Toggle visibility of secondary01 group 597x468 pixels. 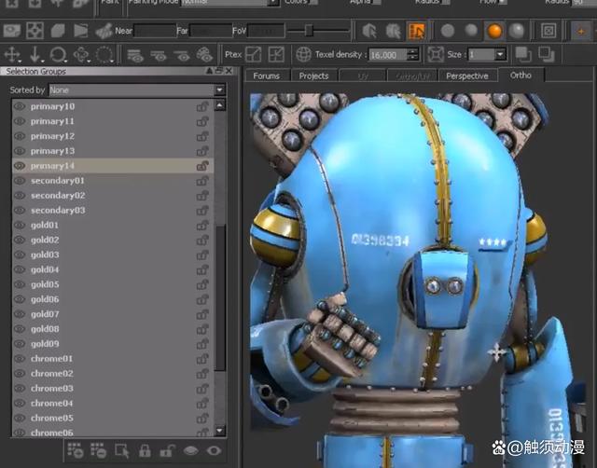pos(20,181)
